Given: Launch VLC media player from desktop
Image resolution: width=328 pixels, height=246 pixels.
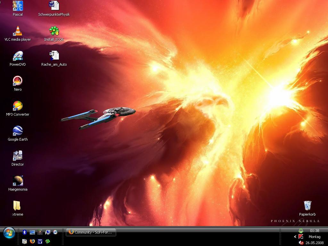Looking at the screenshot, I should coord(18,31).
